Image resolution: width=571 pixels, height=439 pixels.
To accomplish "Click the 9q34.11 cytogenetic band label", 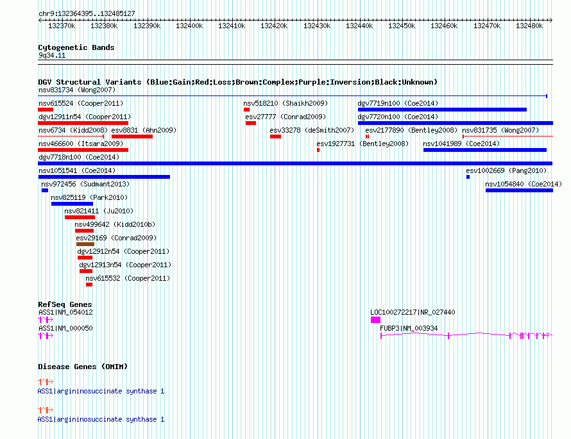I will tap(52, 55).
